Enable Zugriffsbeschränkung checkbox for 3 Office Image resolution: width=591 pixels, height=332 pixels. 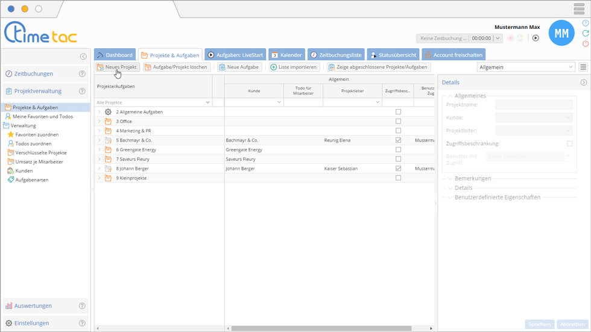click(398, 121)
